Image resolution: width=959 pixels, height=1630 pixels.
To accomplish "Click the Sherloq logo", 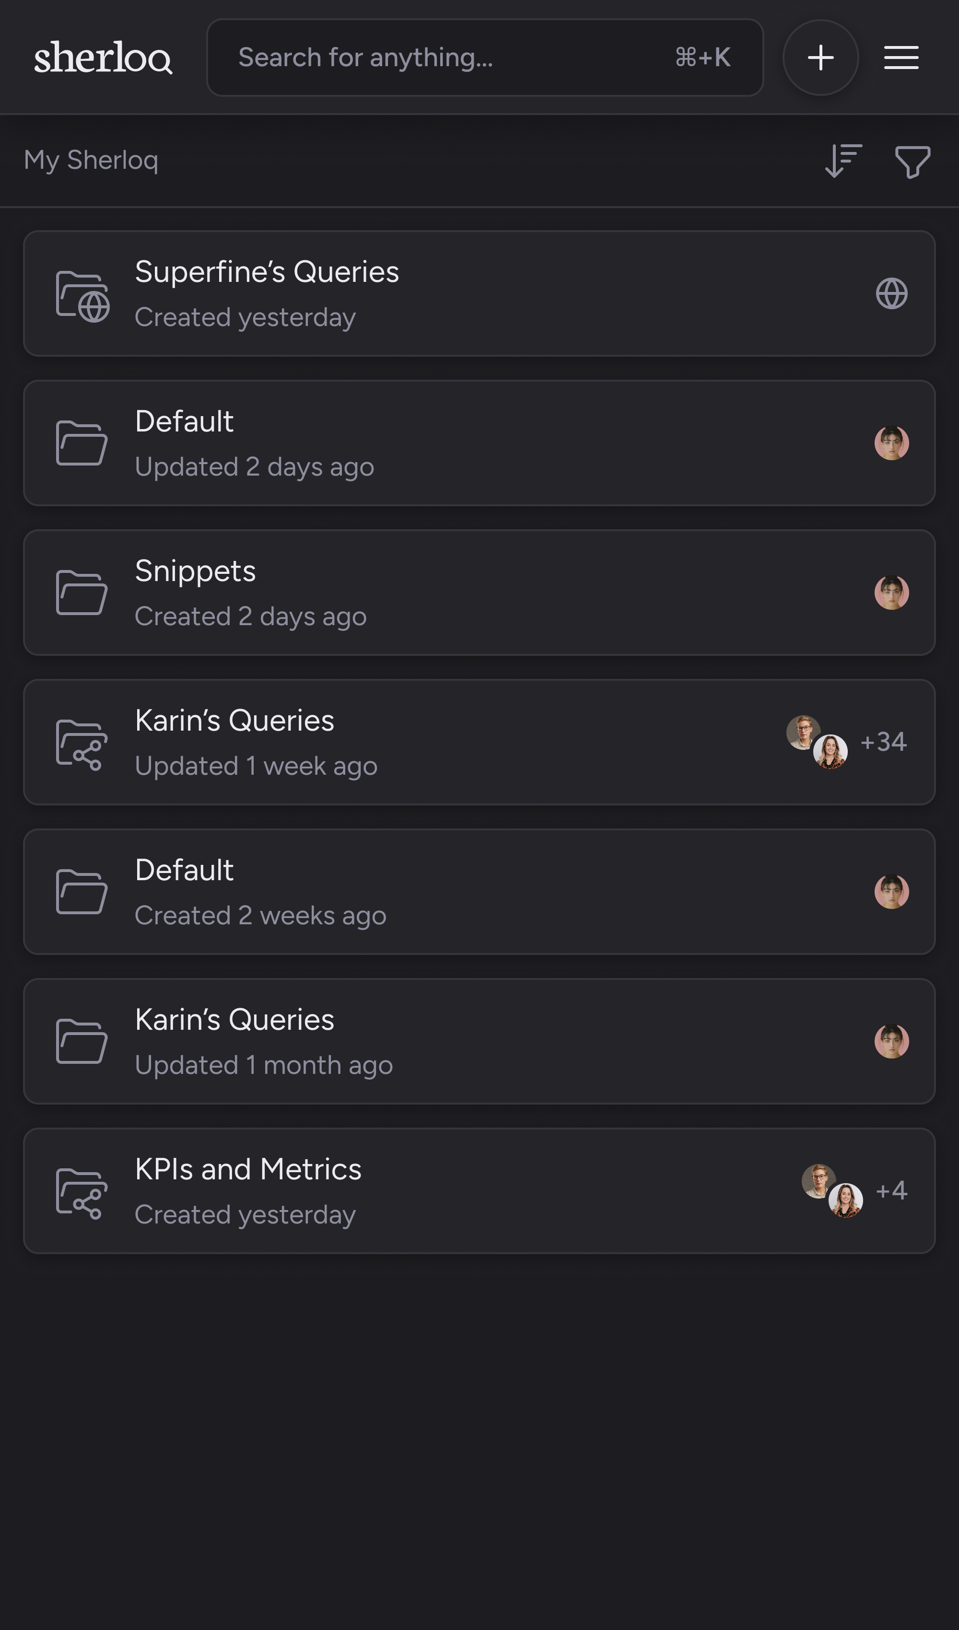I will point(104,57).
